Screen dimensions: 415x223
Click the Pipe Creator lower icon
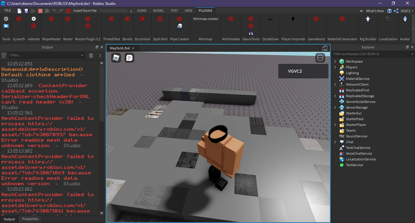[x=180, y=26]
